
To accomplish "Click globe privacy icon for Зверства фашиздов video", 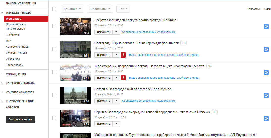I will [266, 26].
